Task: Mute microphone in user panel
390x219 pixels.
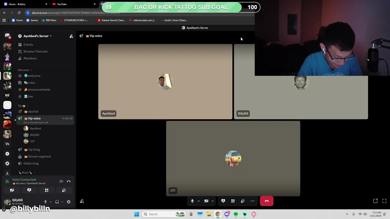Action: click(x=45, y=202)
